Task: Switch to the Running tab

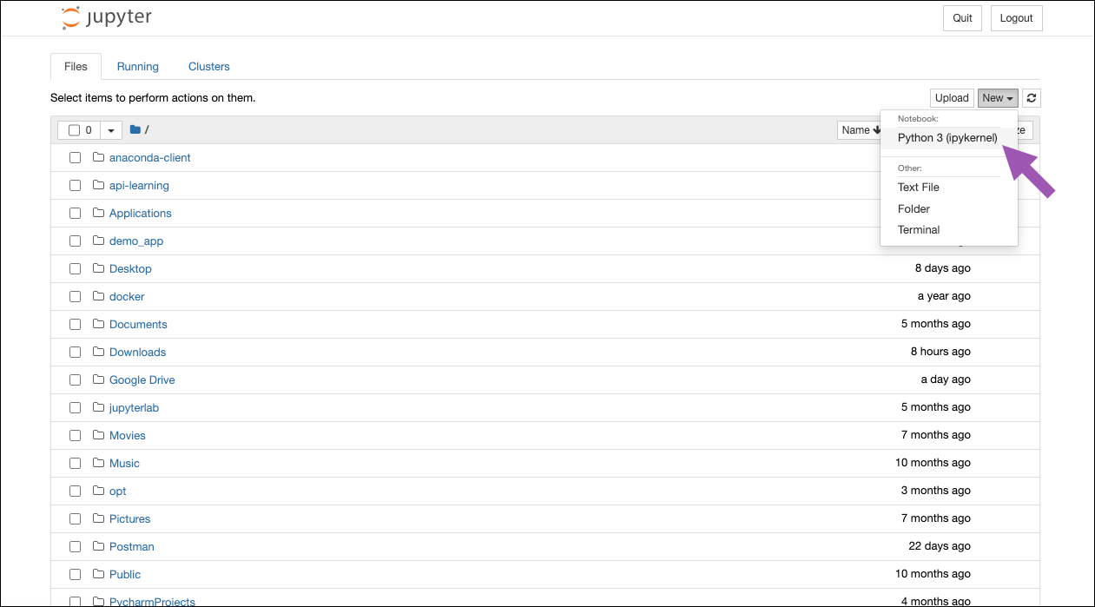Action: click(138, 66)
